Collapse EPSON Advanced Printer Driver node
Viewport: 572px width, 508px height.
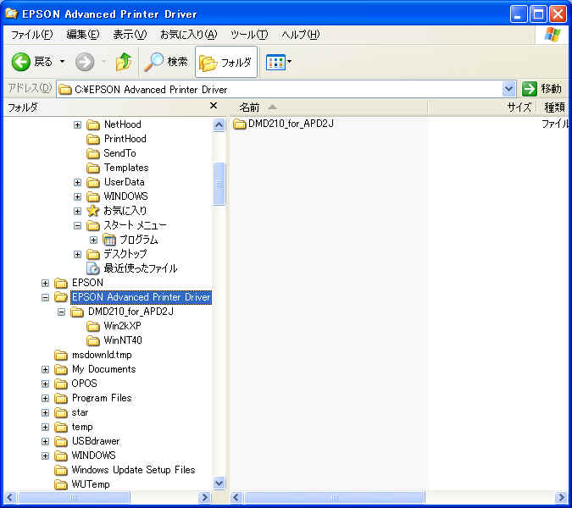[x=45, y=298]
